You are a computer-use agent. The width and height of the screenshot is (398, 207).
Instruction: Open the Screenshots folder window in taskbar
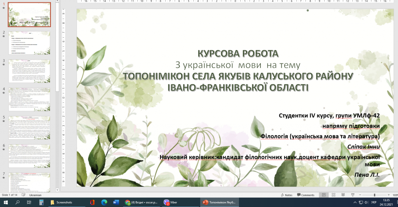(x=63, y=202)
